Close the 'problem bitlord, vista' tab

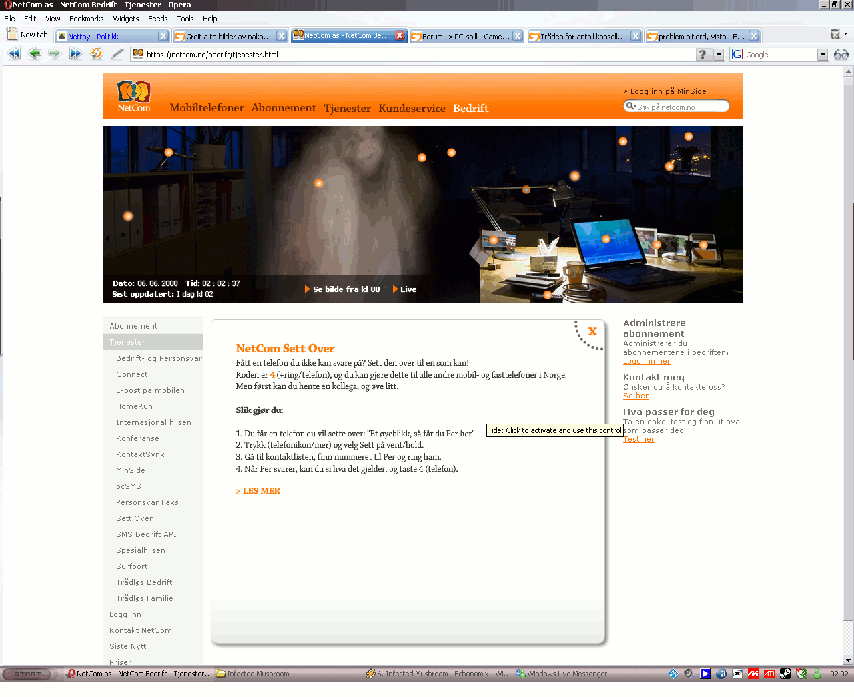(754, 36)
